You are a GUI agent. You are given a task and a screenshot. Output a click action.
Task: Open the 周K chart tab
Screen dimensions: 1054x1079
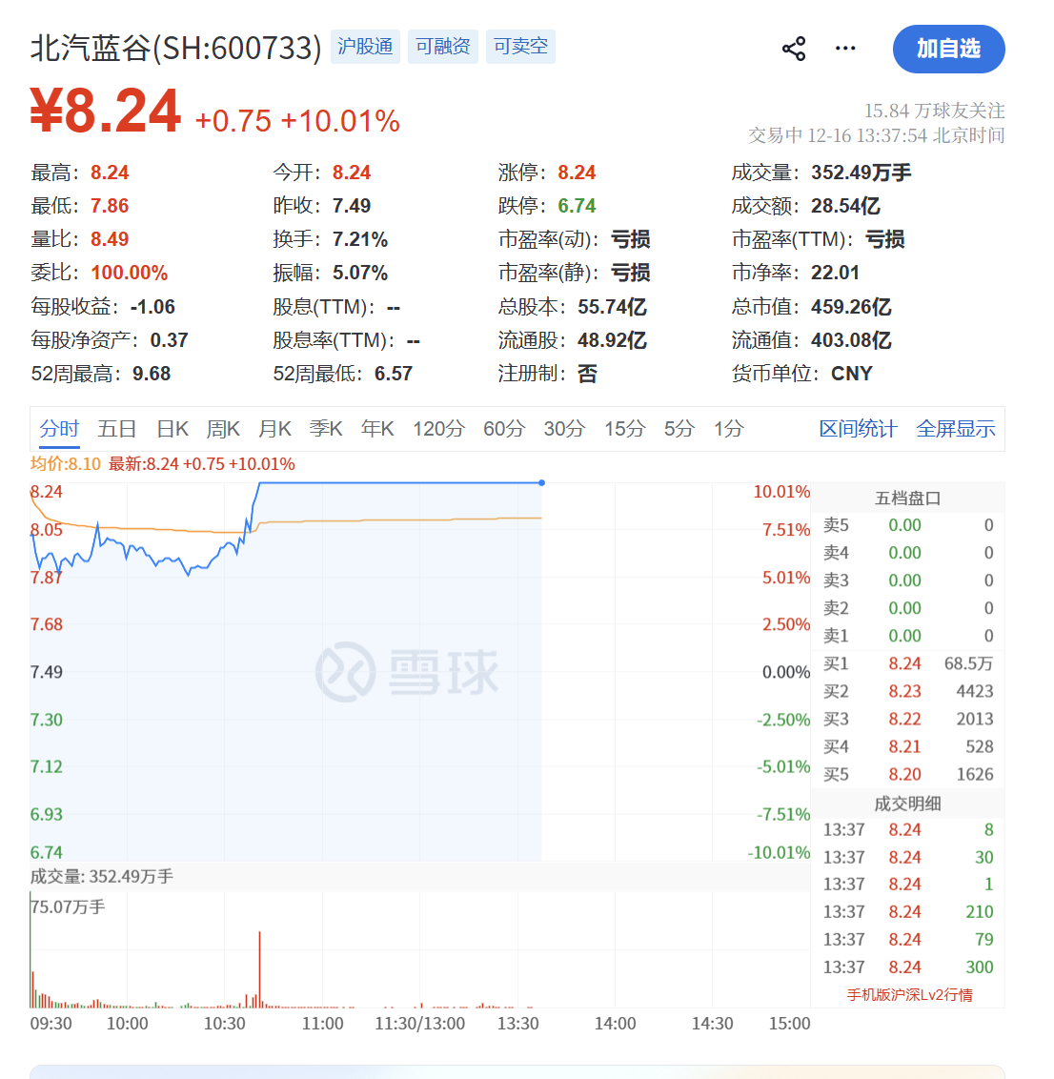click(x=223, y=429)
